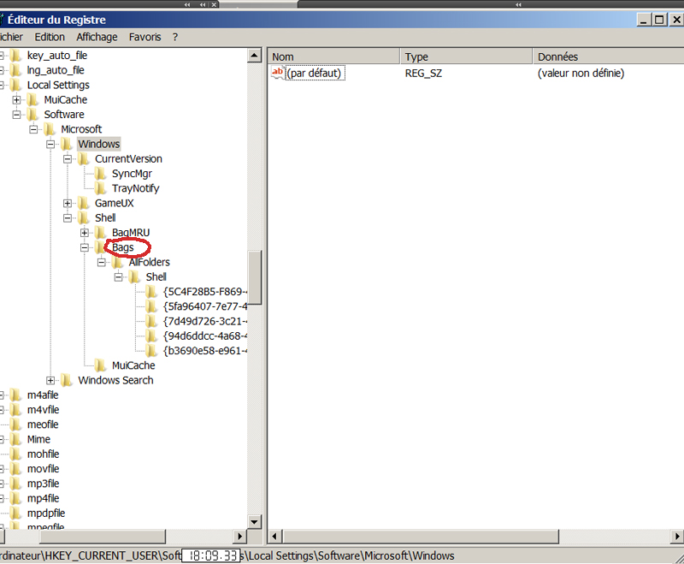The image size is (684, 564).
Task: Click the mohfile folder icon
Action: pos(15,454)
